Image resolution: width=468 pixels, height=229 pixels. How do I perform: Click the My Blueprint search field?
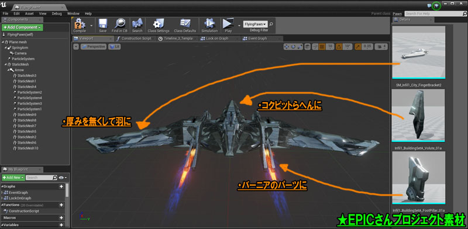[41, 178]
